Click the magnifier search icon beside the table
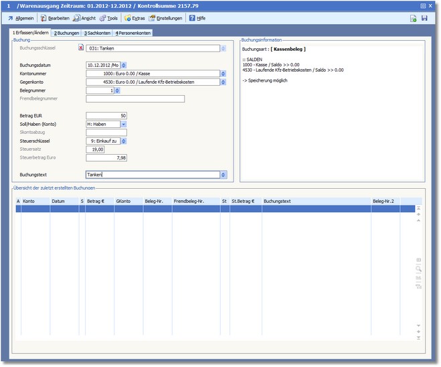Screen dimensions: 441x367 click(x=419, y=268)
